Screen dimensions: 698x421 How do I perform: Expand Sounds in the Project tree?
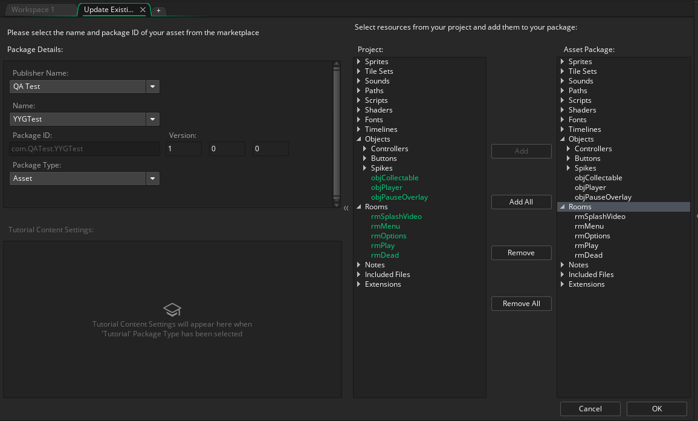[x=359, y=81]
